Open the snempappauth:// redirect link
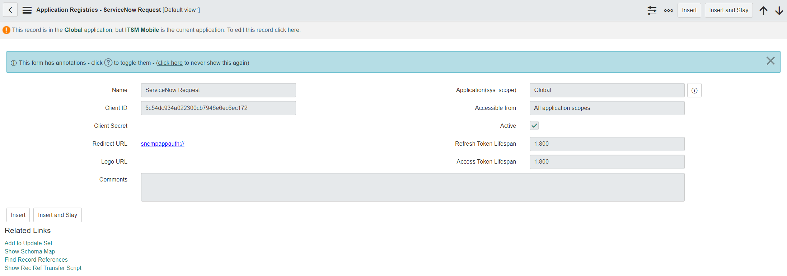The image size is (787, 276). 163,144
